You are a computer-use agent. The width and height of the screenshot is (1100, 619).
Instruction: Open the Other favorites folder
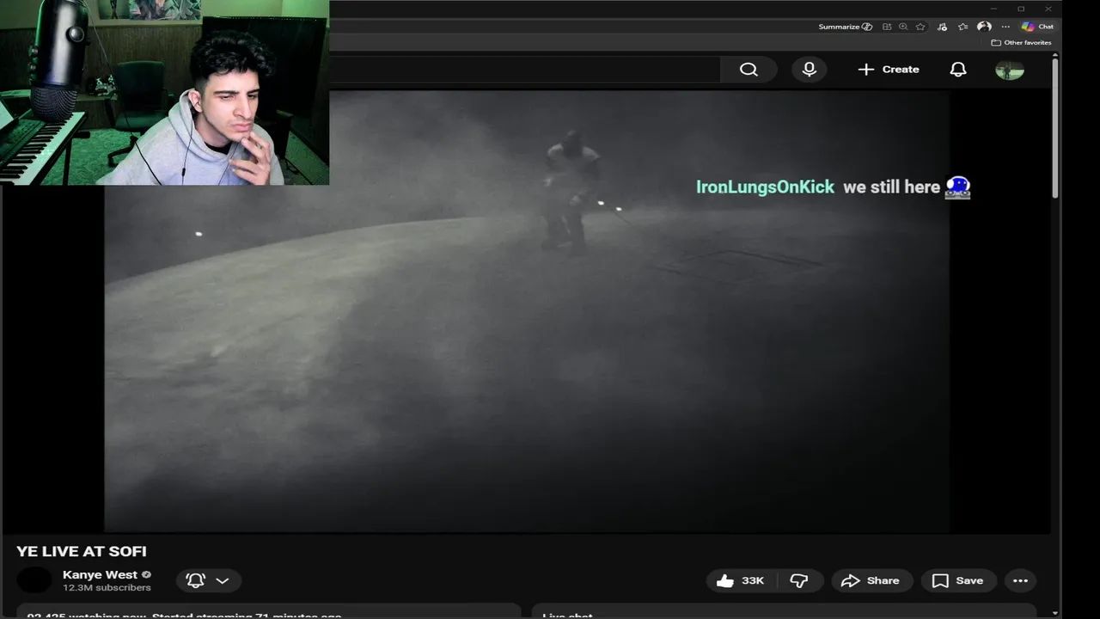1021,42
